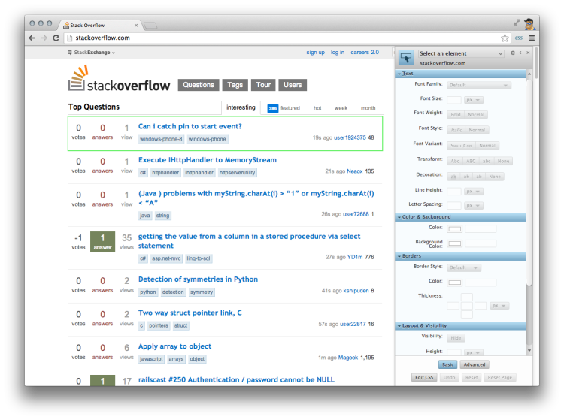Switch to the interesting tab
This screenshot has height=420, width=564.
241,107
